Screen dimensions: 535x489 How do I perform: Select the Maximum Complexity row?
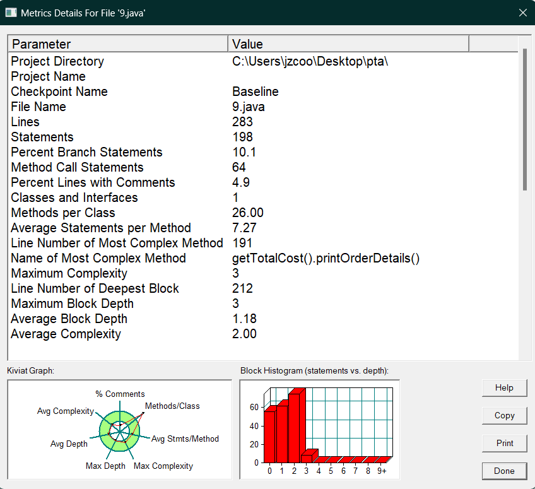coord(262,273)
